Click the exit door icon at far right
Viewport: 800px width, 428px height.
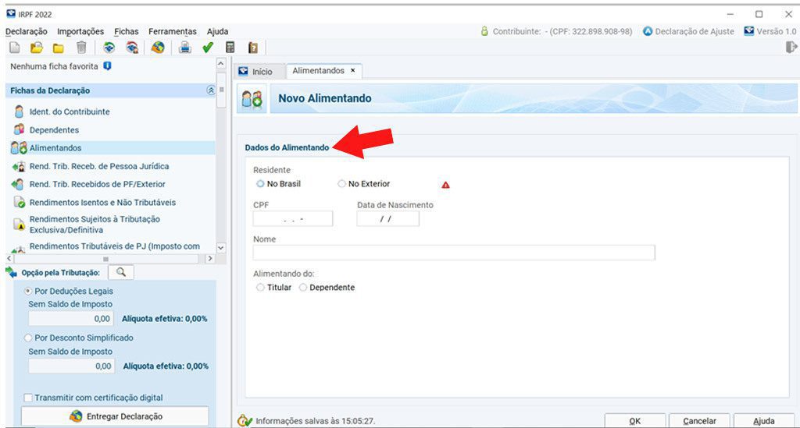point(791,48)
